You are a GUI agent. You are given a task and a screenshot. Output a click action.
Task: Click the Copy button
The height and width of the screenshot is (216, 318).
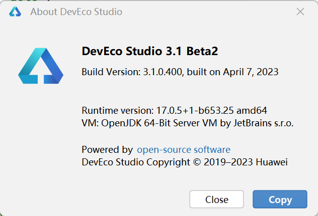coord(280,199)
